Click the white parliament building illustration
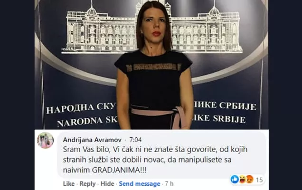The width and height of the screenshot is (302, 190). pos(151,28)
